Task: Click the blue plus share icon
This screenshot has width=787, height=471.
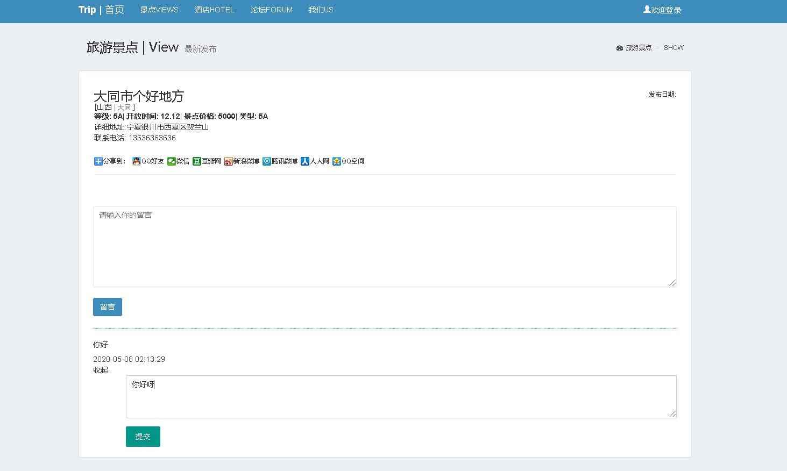Action: pyautogui.click(x=98, y=161)
